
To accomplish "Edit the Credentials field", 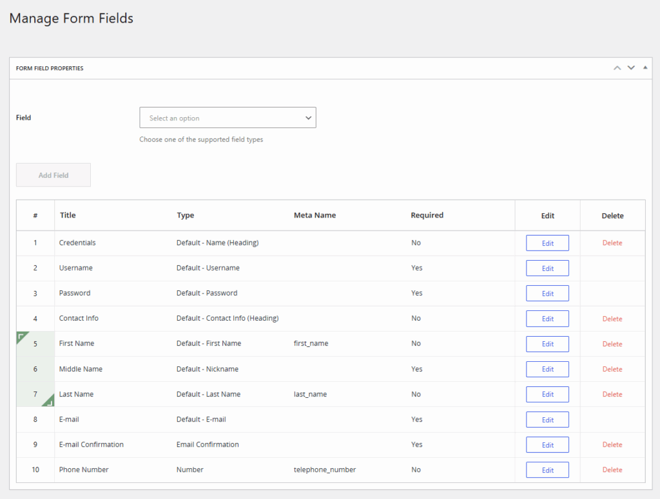I will [547, 243].
